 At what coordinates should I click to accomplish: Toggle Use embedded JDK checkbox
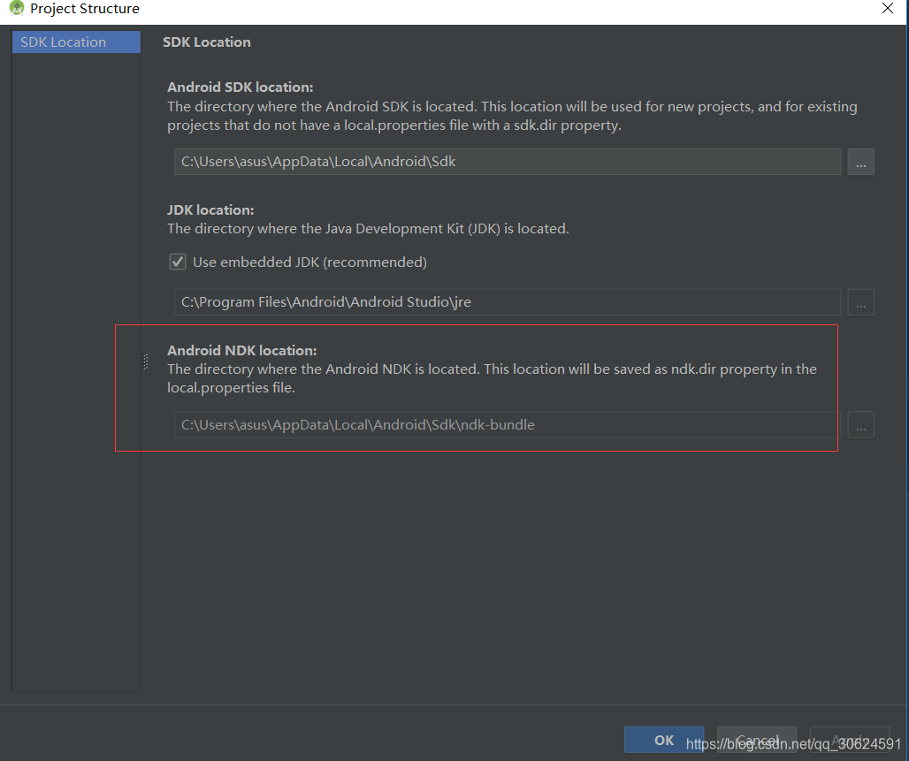178,262
